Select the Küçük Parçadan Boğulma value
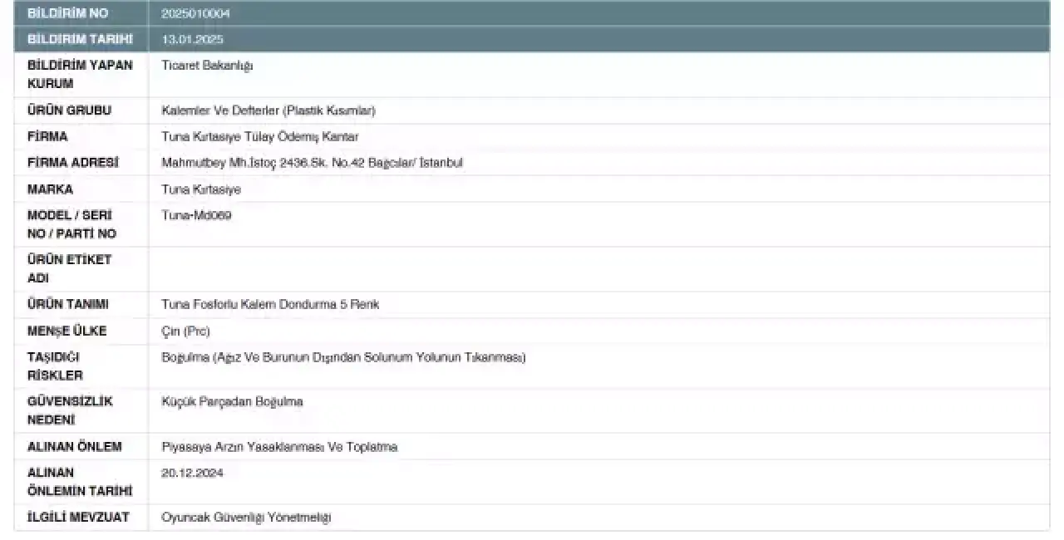Viewport: 1064px width, 540px height. click(x=232, y=402)
